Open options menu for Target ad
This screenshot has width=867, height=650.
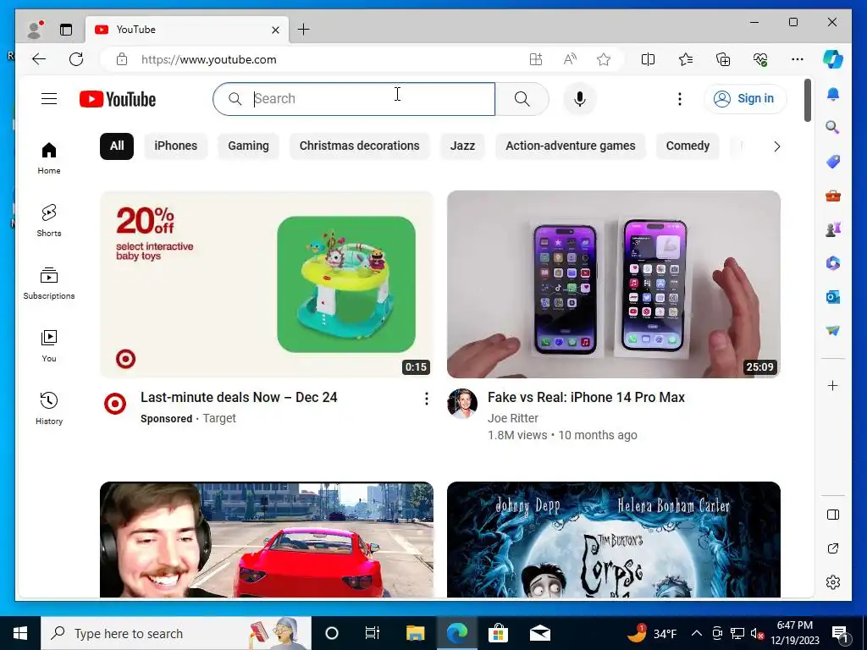coord(427,399)
